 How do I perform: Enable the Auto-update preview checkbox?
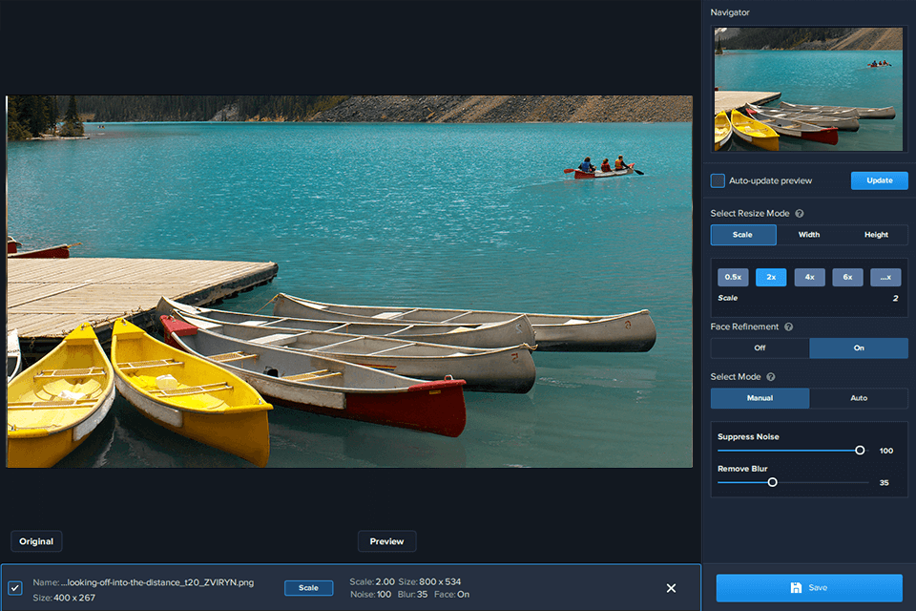[x=718, y=180]
